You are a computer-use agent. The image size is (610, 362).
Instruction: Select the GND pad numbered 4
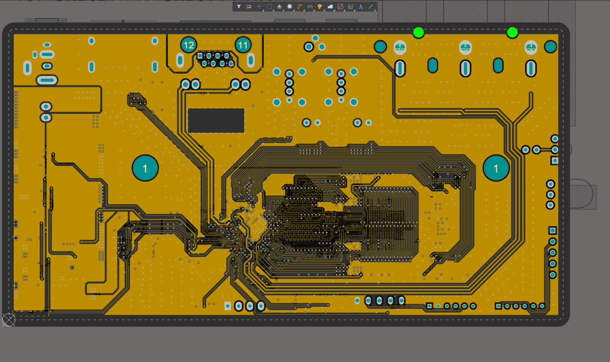531,48
